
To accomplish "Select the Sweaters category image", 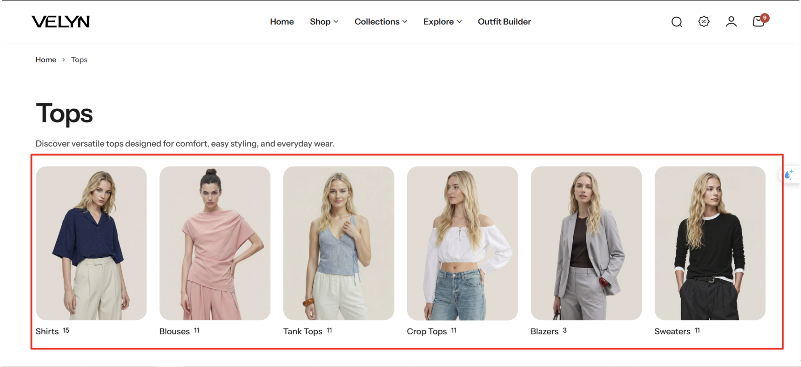I will coord(710,243).
